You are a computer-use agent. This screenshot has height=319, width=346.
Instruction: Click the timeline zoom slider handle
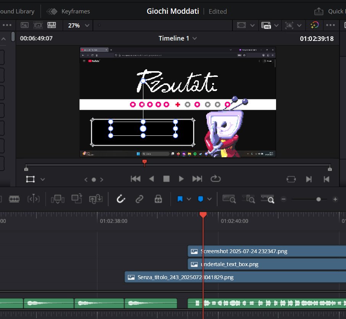[x=318, y=199]
